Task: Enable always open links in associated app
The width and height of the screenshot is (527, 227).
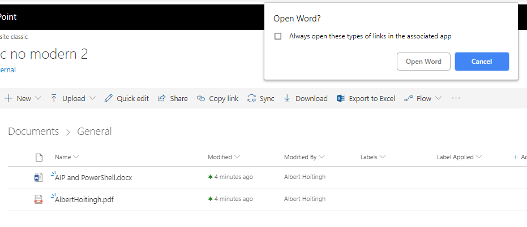Action: point(278,36)
